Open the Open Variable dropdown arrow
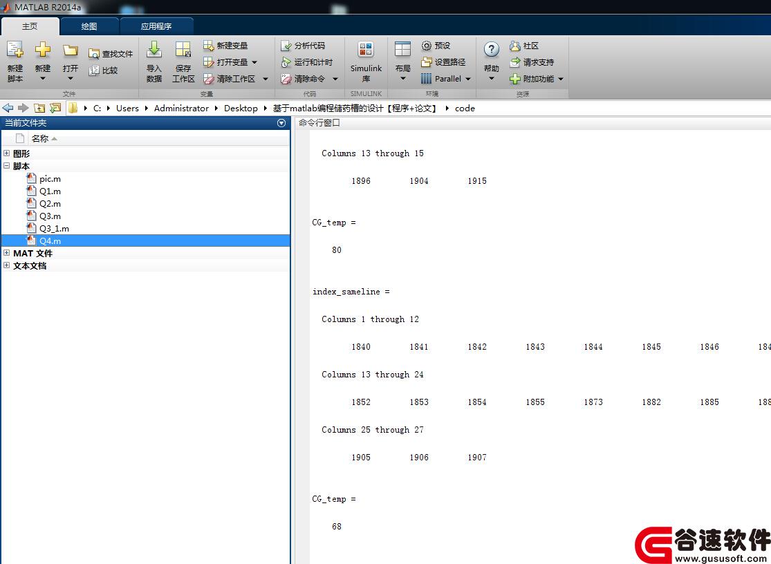771x564 pixels. tap(254, 62)
